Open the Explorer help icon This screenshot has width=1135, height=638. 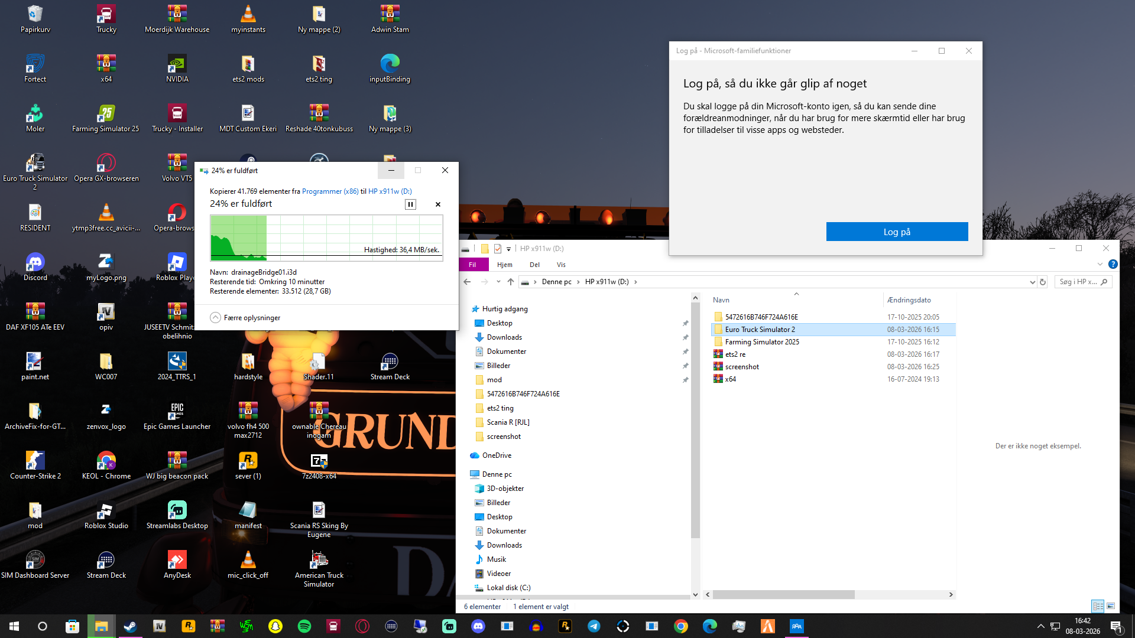(1113, 265)
